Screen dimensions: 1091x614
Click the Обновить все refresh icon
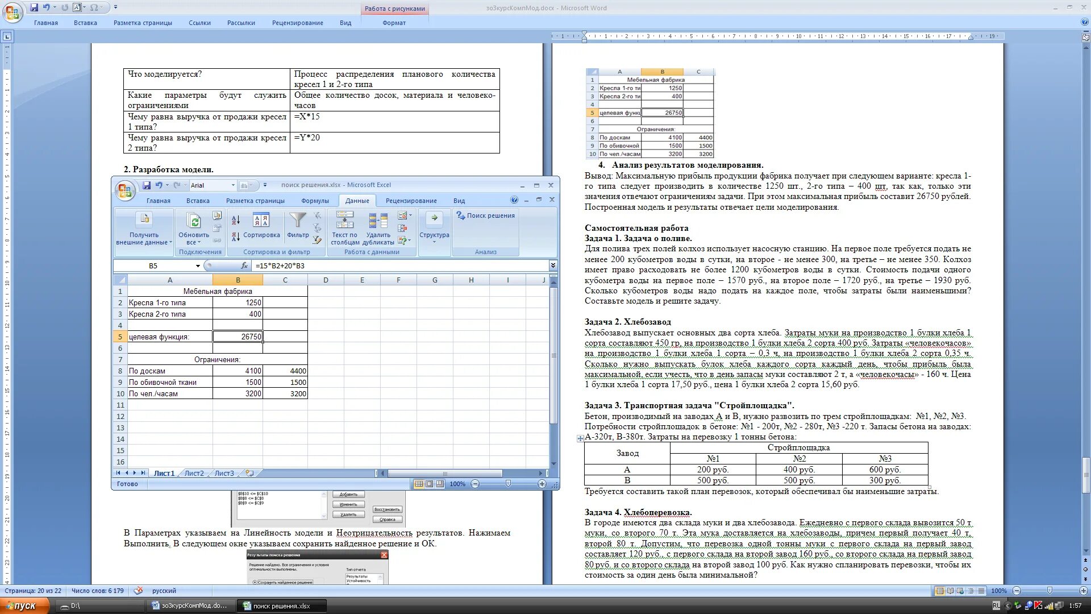194,221
